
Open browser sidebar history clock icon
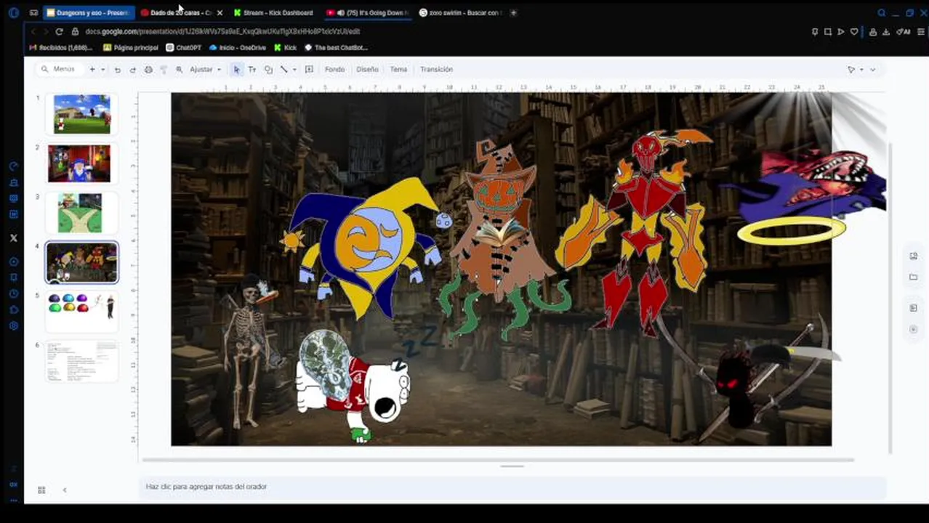tap(13, 293)
